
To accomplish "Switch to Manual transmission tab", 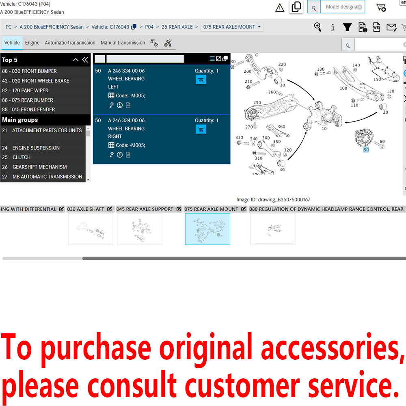I will 123,43.
